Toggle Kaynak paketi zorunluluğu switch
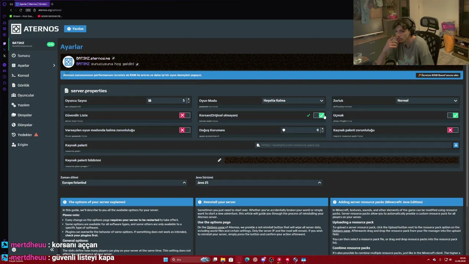The image size is (469, 264). pyautogui.click(x=453, y=130)
